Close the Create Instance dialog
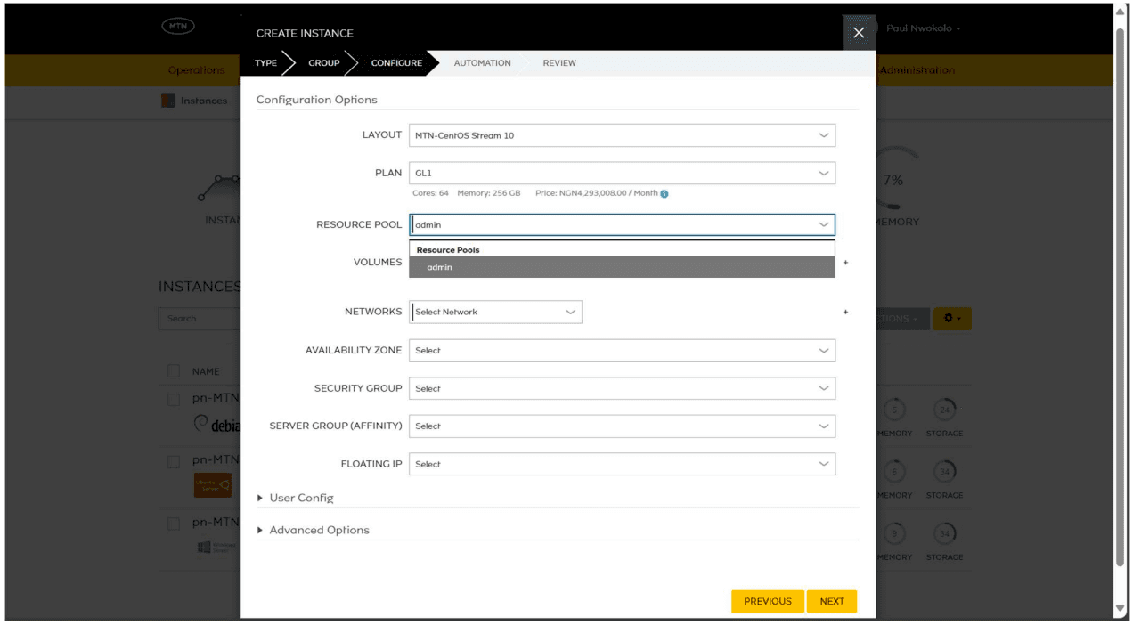 [x=859, y=33]
